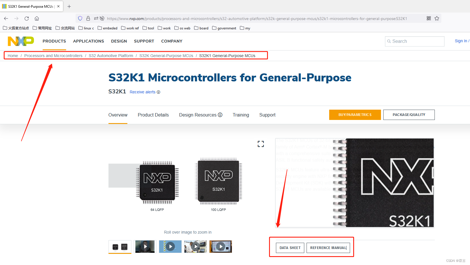
Task: Reload the page with refresh icon
Action: pyautogui.click(x=27, y=19)
